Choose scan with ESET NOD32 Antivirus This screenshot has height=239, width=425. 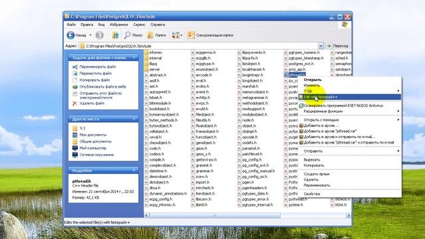click(x=349, y=106)
